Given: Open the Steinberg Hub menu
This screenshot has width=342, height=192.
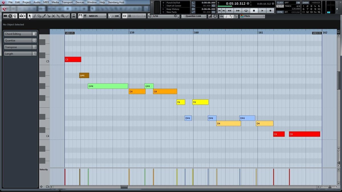Looking at the screenshot, I should pyautogui.click(x=116, y=2).
